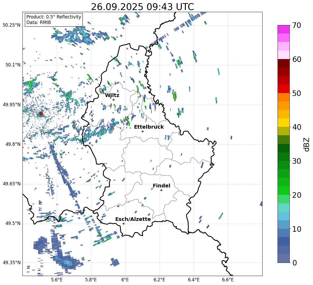Click the magenta swatch at colorbar top
The image size is (313, 285).
click(x=283, y=29)
